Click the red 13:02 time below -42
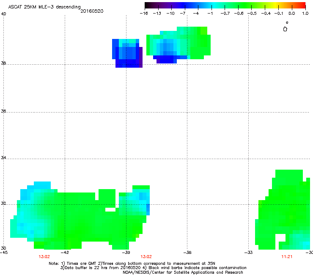The width and height of the screenshot is (313, 275). coord(44,257)
